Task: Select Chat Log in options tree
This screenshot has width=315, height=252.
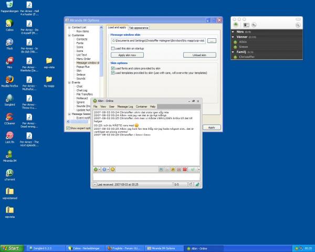Action: 82,90
